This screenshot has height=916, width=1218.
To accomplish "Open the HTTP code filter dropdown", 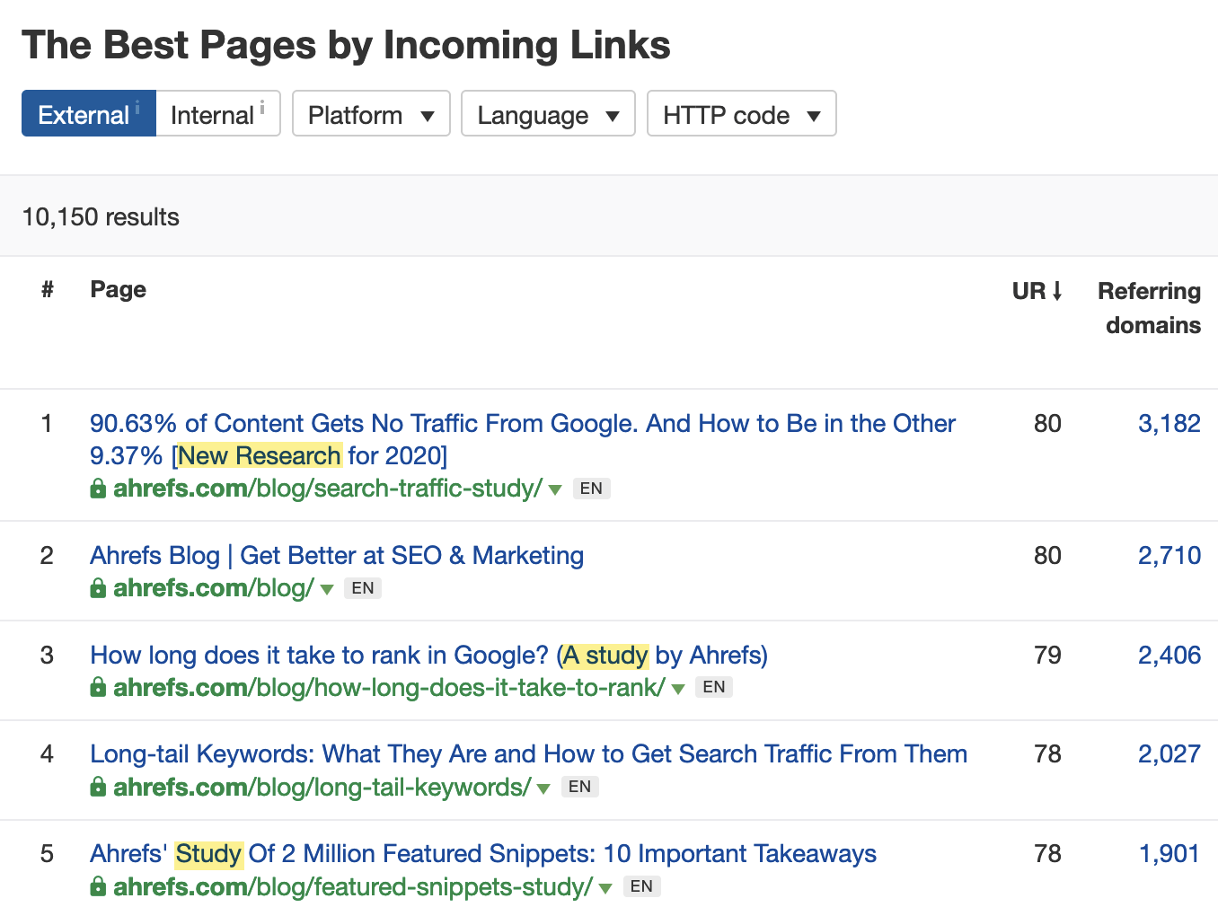I will [741, 114].
